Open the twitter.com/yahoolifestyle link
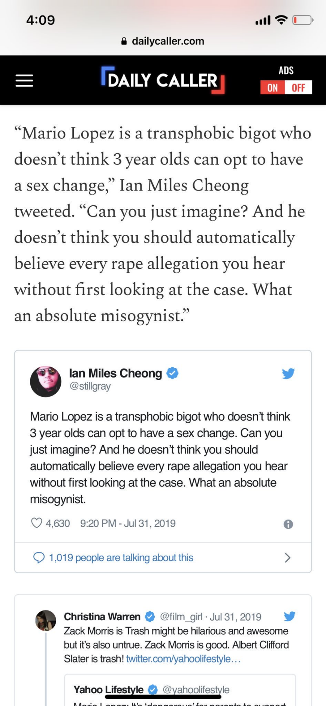The height and width of the screenshot is (706, 326). (x=183, y=659)
